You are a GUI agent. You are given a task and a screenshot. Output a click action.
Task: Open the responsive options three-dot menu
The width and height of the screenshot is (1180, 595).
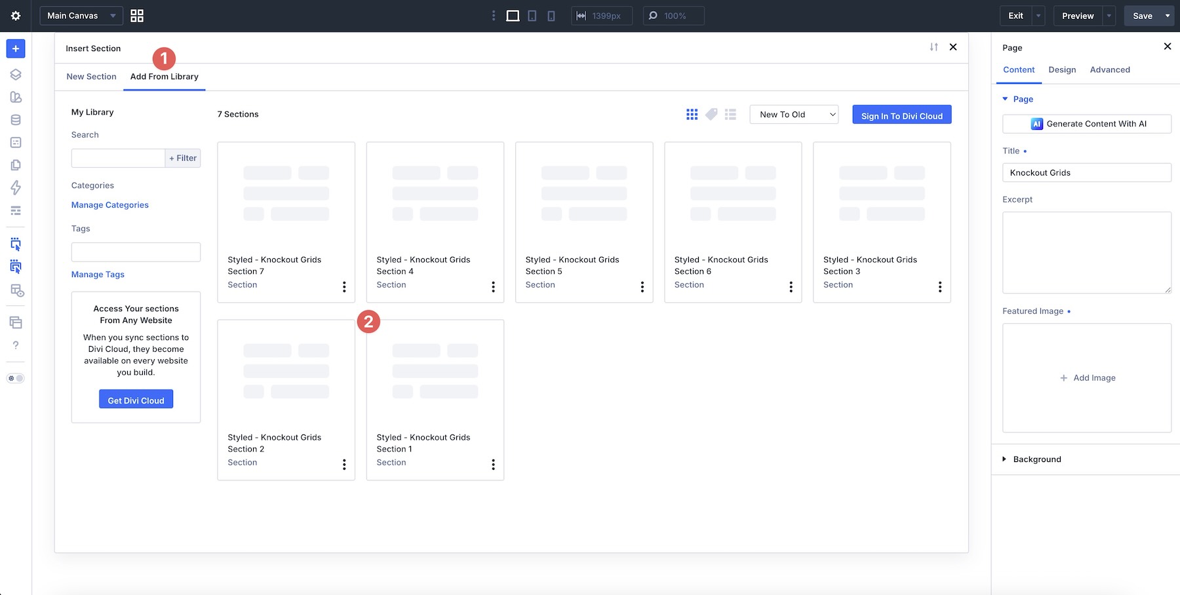coord(494,16)
